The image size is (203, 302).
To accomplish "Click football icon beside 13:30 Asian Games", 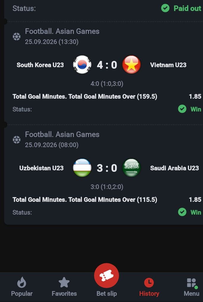I will [x=17, y=36].
